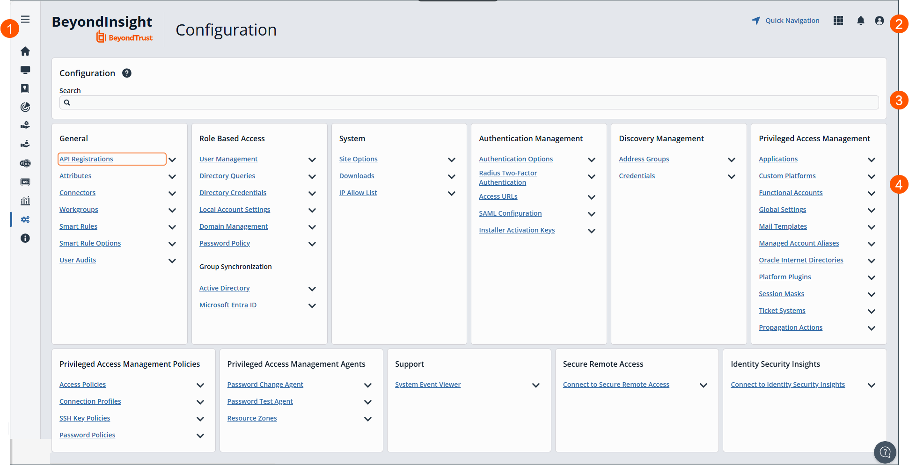Open notifications bell icon
909x465 pixels.
860,21
